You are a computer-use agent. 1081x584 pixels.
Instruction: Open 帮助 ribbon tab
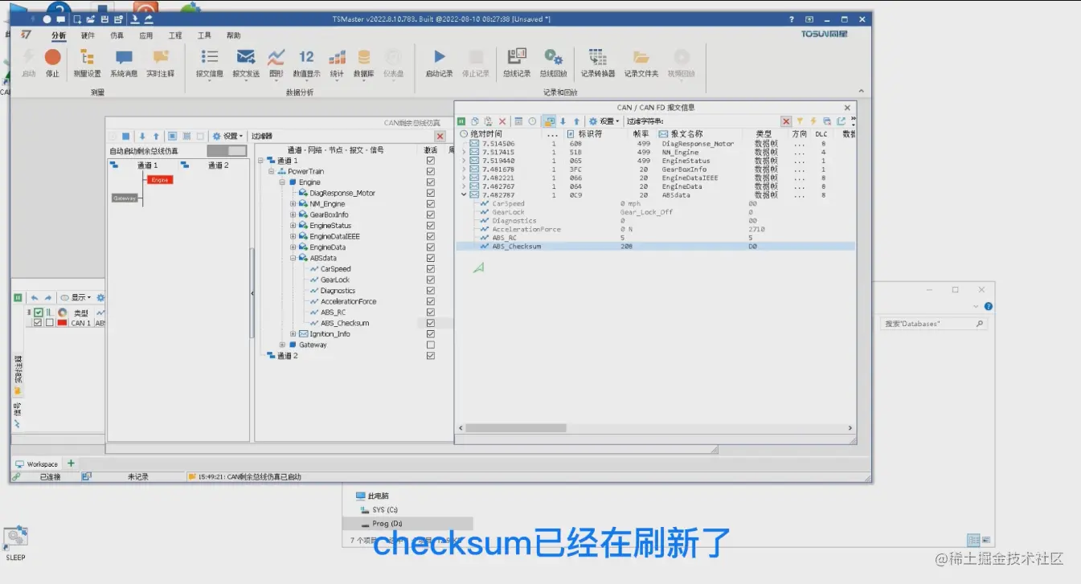233,35
